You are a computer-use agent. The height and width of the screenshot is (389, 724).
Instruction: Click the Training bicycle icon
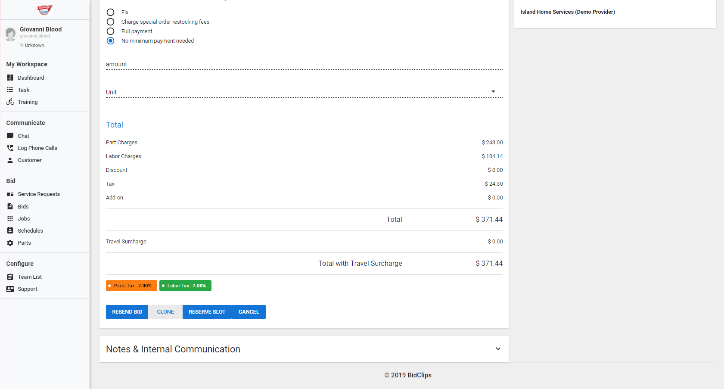click(x=10, y=102)
